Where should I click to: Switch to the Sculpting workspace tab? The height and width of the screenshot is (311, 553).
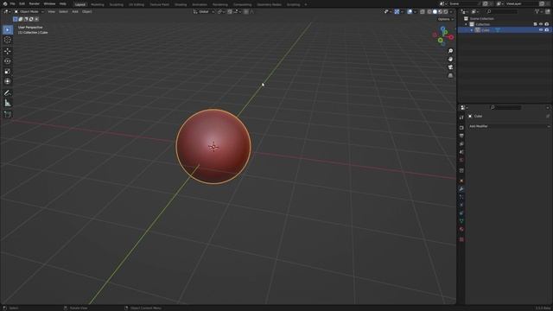click(x=117, y=5)
